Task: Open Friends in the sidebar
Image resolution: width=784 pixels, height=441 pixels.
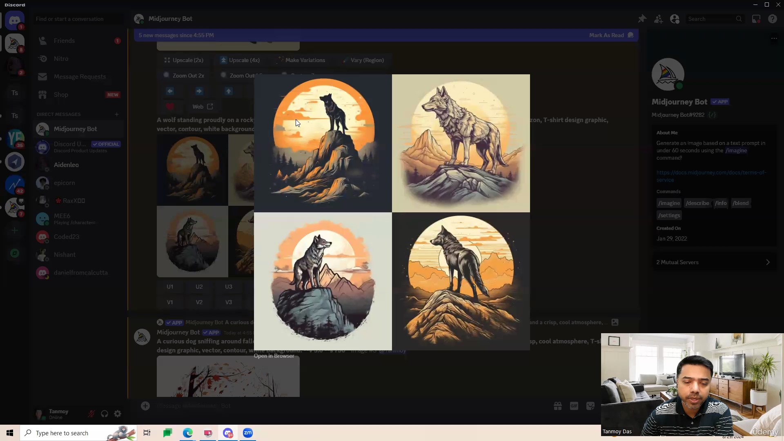Action: [x=78, y=41]
